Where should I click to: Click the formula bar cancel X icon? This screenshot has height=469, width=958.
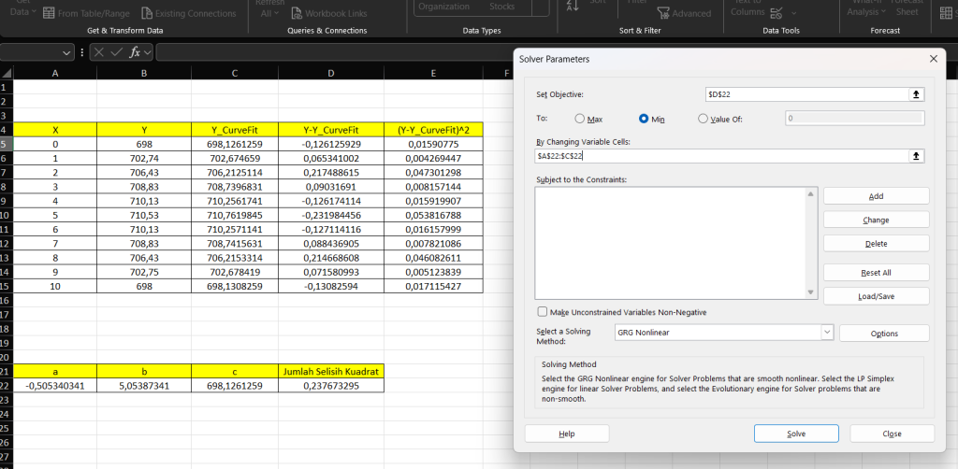pos(98,52)
